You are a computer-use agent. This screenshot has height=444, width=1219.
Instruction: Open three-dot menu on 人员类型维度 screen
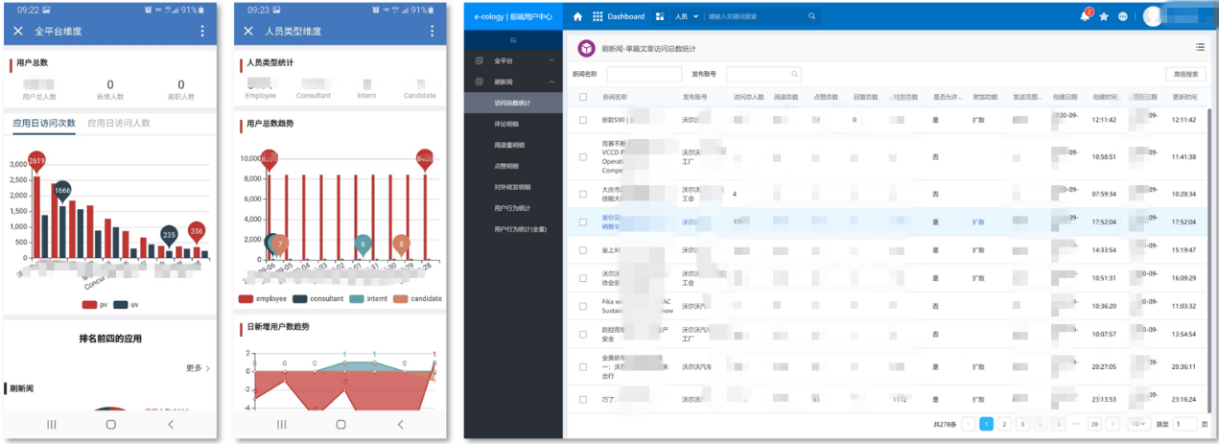433,32
